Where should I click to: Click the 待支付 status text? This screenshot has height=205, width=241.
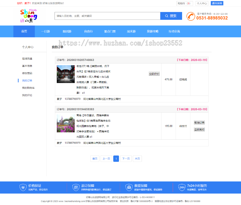tap(183, 126)
